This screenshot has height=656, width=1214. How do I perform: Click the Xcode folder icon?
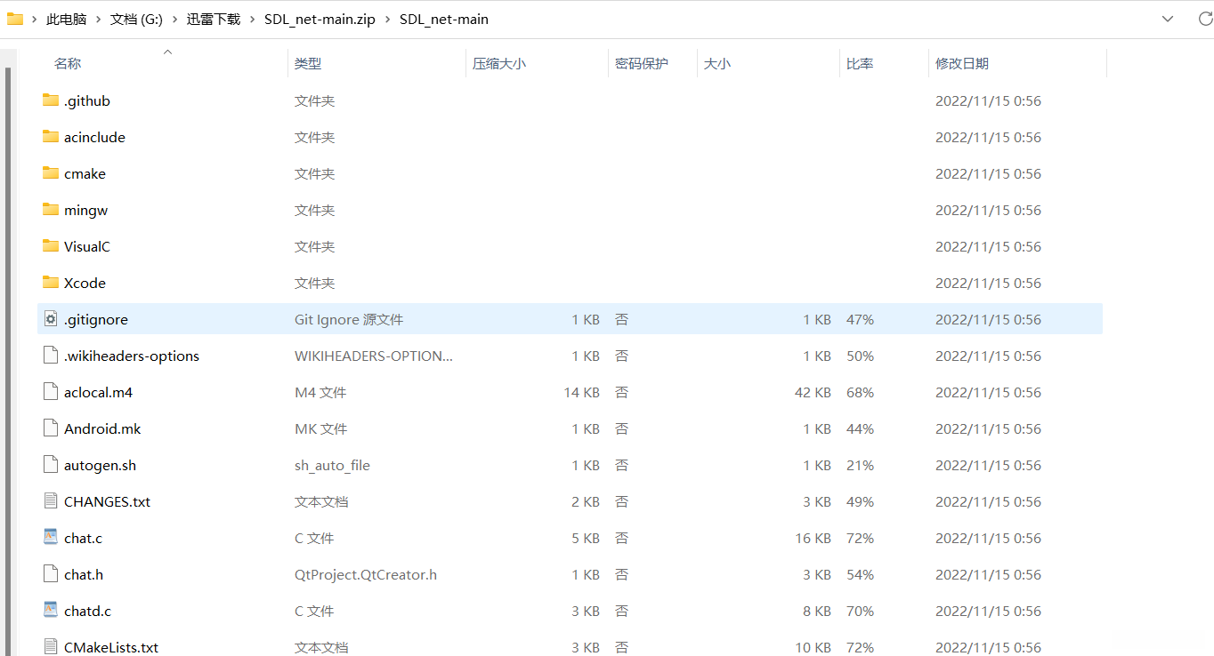[51, 283]
